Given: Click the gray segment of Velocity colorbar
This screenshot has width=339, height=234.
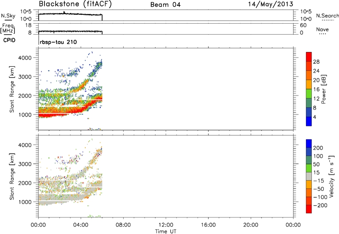Looking at the screenshot, I should click(309, 177).
